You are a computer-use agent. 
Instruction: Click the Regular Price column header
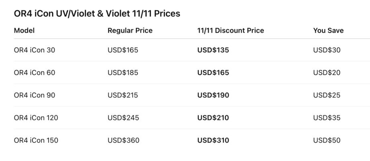pos(130,31)
